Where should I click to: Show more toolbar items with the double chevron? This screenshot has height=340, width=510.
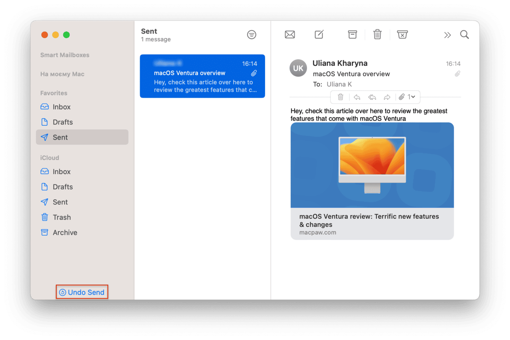448,35
